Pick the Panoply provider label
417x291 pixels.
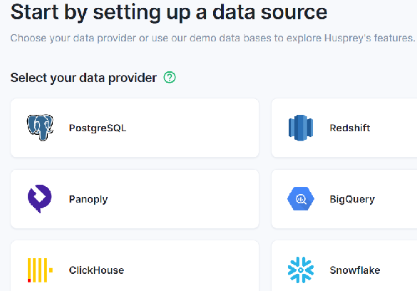[x=88, y=199]
